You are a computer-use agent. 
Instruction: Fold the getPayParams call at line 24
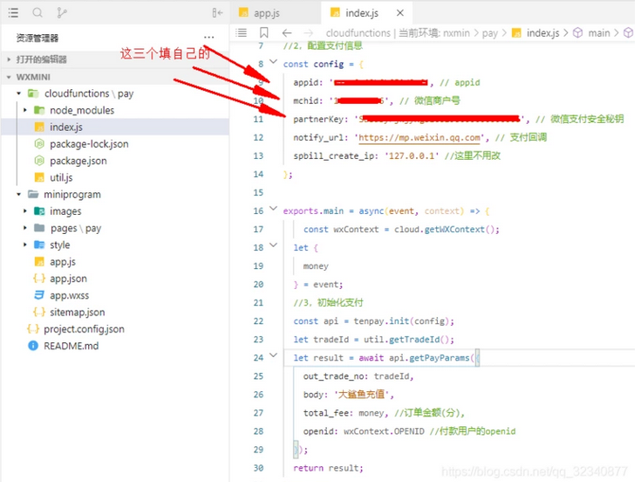pos(274,355)
